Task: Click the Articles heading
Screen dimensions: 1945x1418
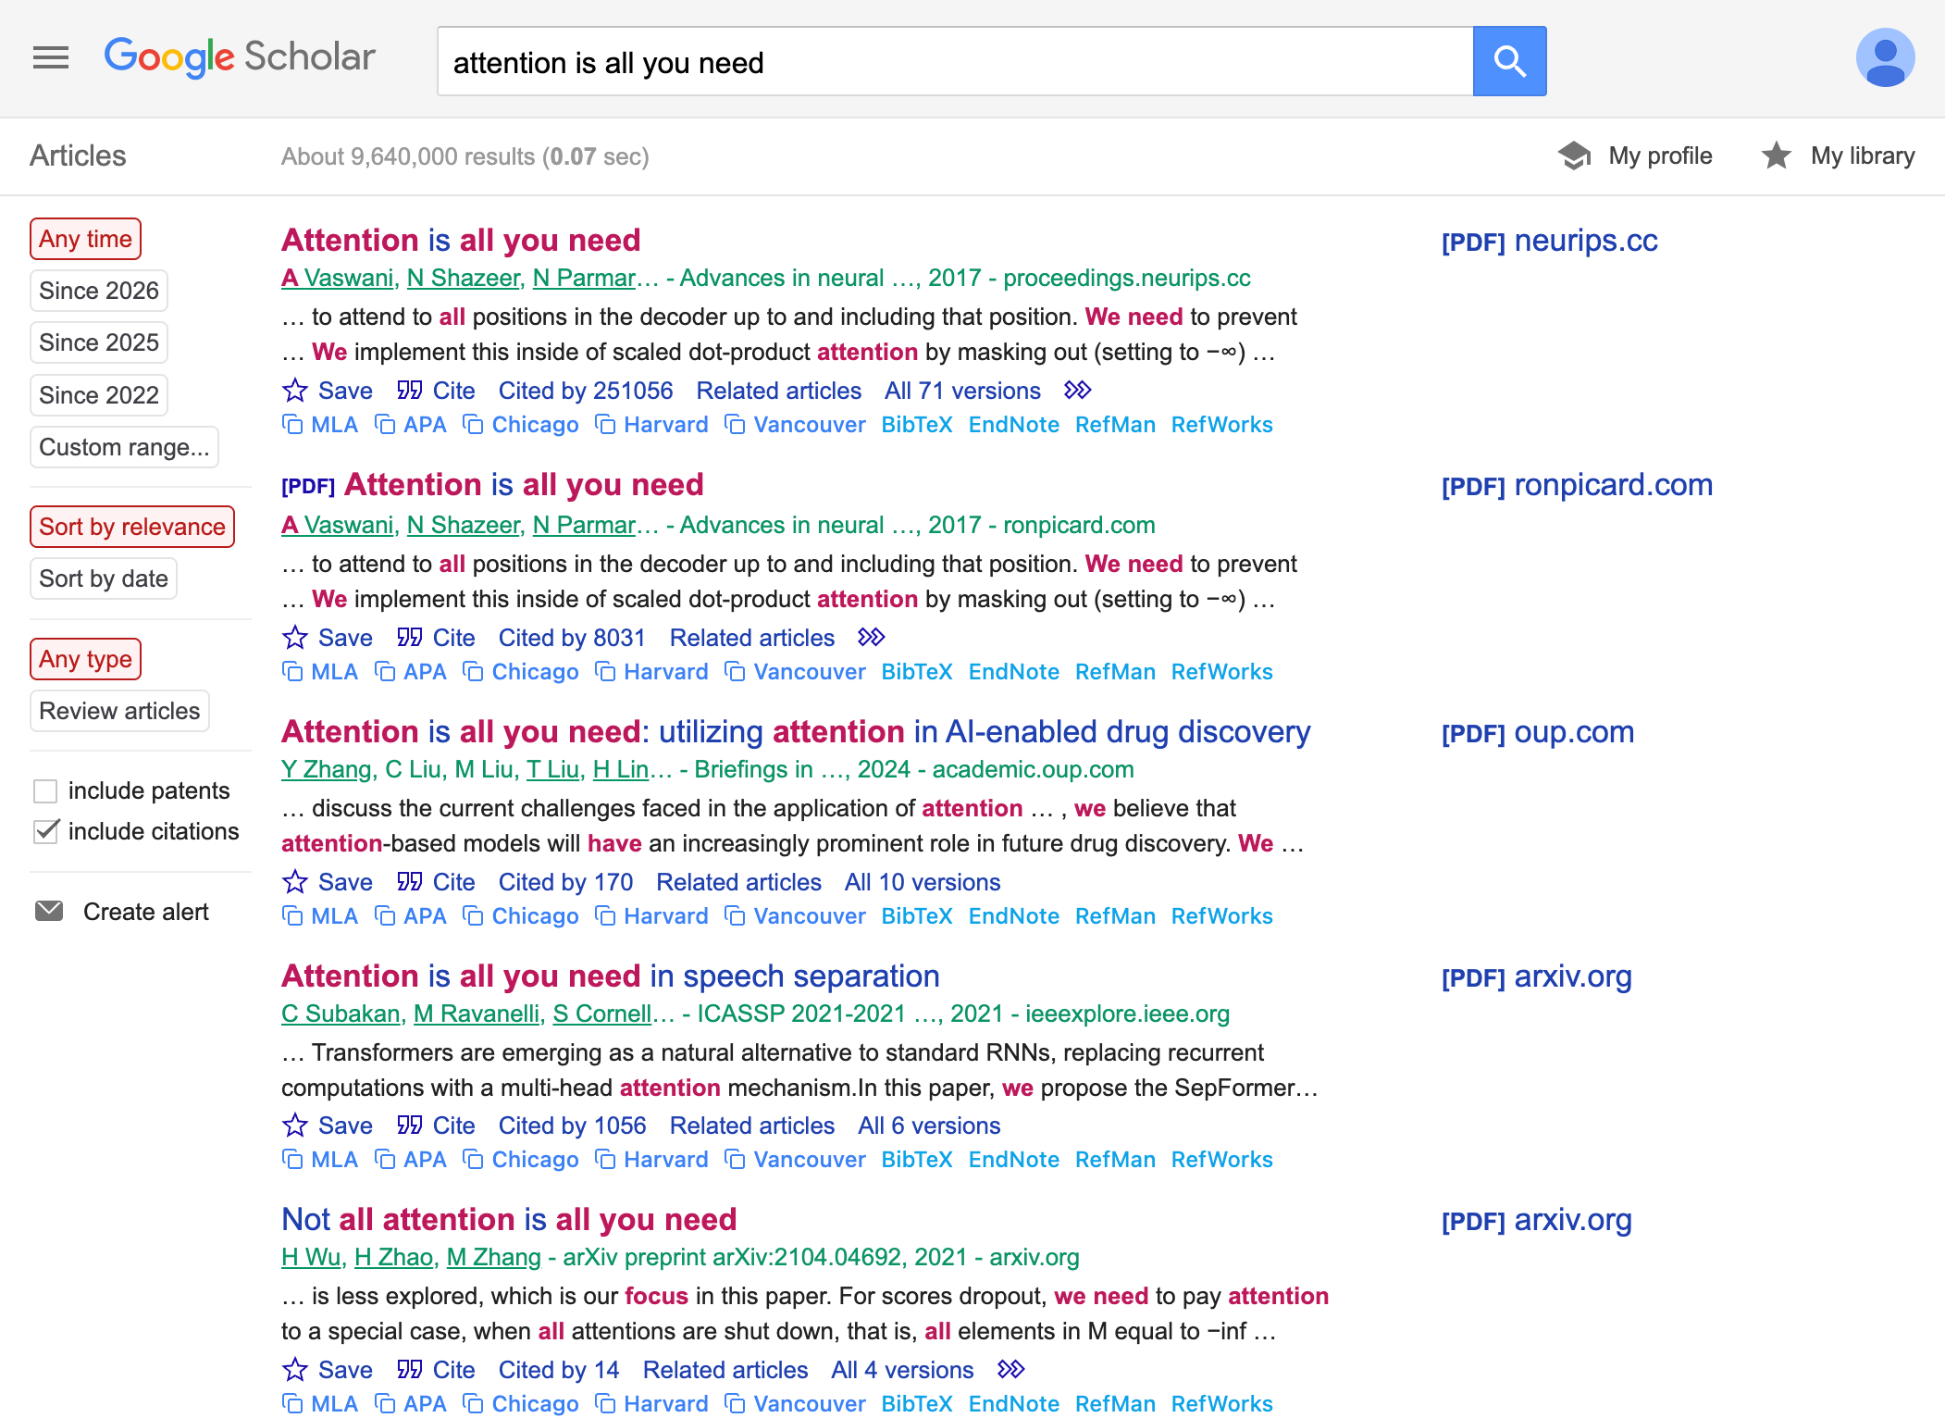Action: click(78, 155)
